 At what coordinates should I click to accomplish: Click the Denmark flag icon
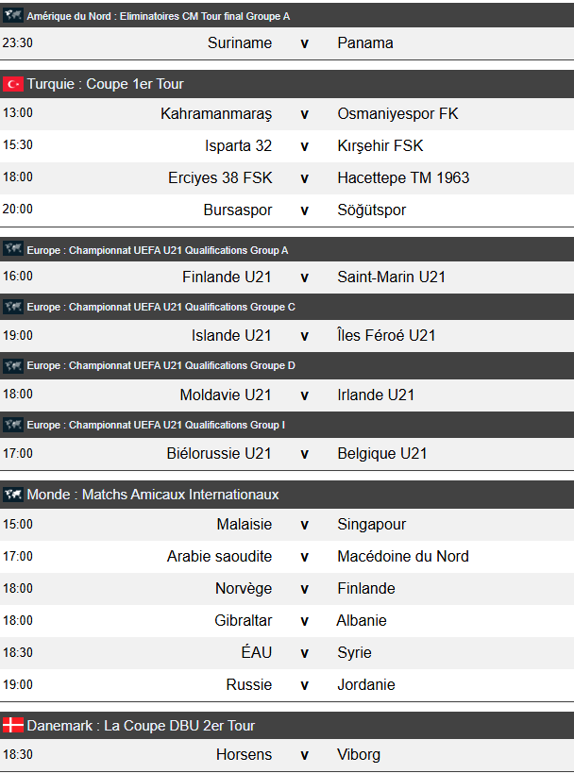point(13,725)
